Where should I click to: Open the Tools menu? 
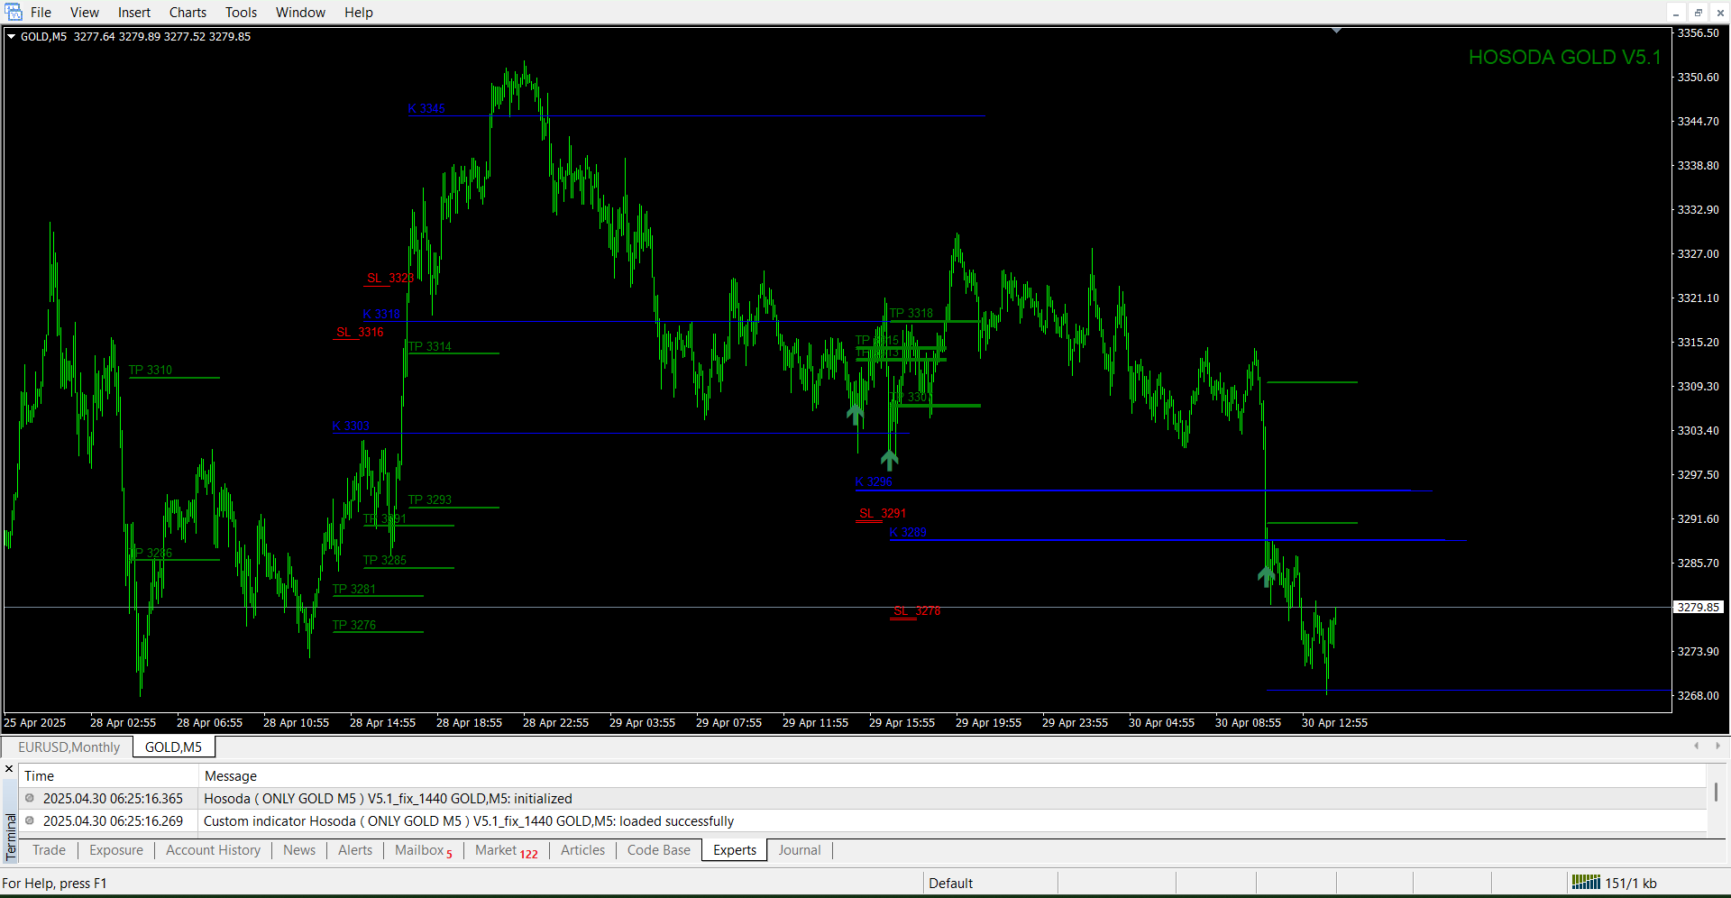point(241,13)
